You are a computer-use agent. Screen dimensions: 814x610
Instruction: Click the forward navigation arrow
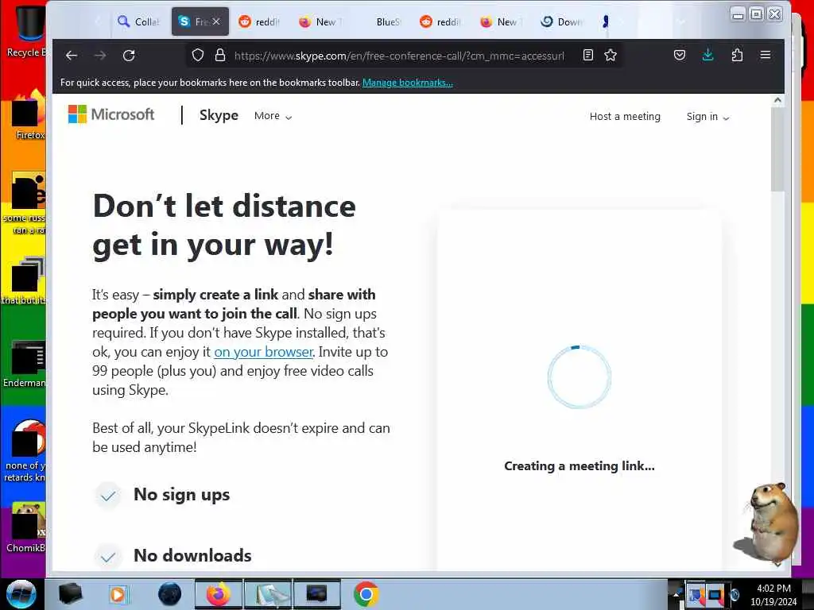pyautogui.click(x=100, y=56)
